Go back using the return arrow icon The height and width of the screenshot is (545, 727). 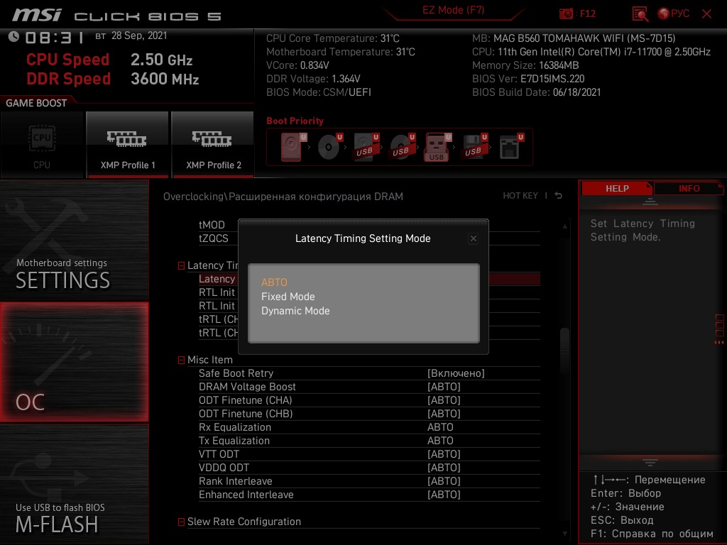(559, 196)
